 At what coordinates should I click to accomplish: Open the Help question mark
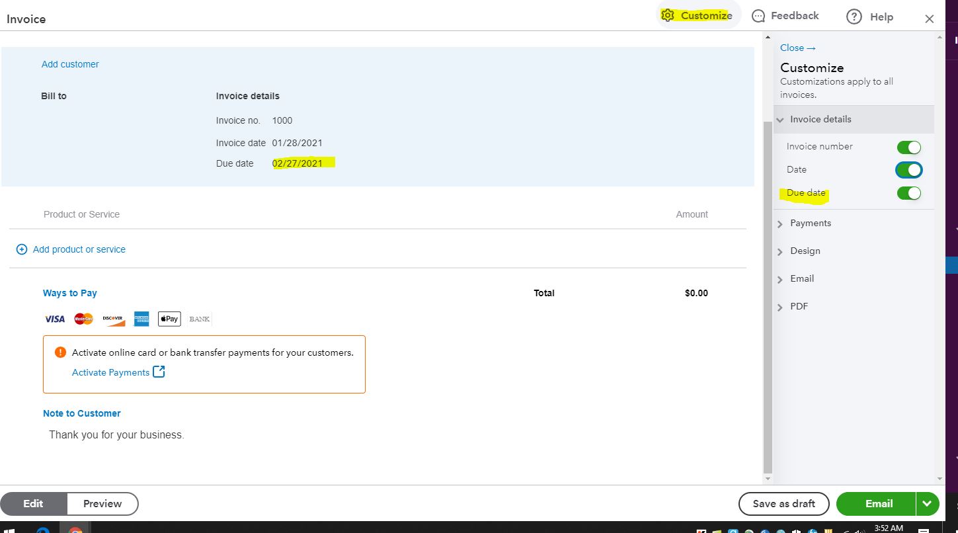870,17
